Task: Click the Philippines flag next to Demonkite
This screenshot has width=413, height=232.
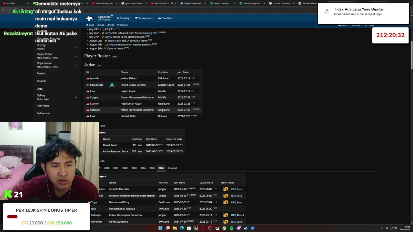Action: (x=88, y=85)
